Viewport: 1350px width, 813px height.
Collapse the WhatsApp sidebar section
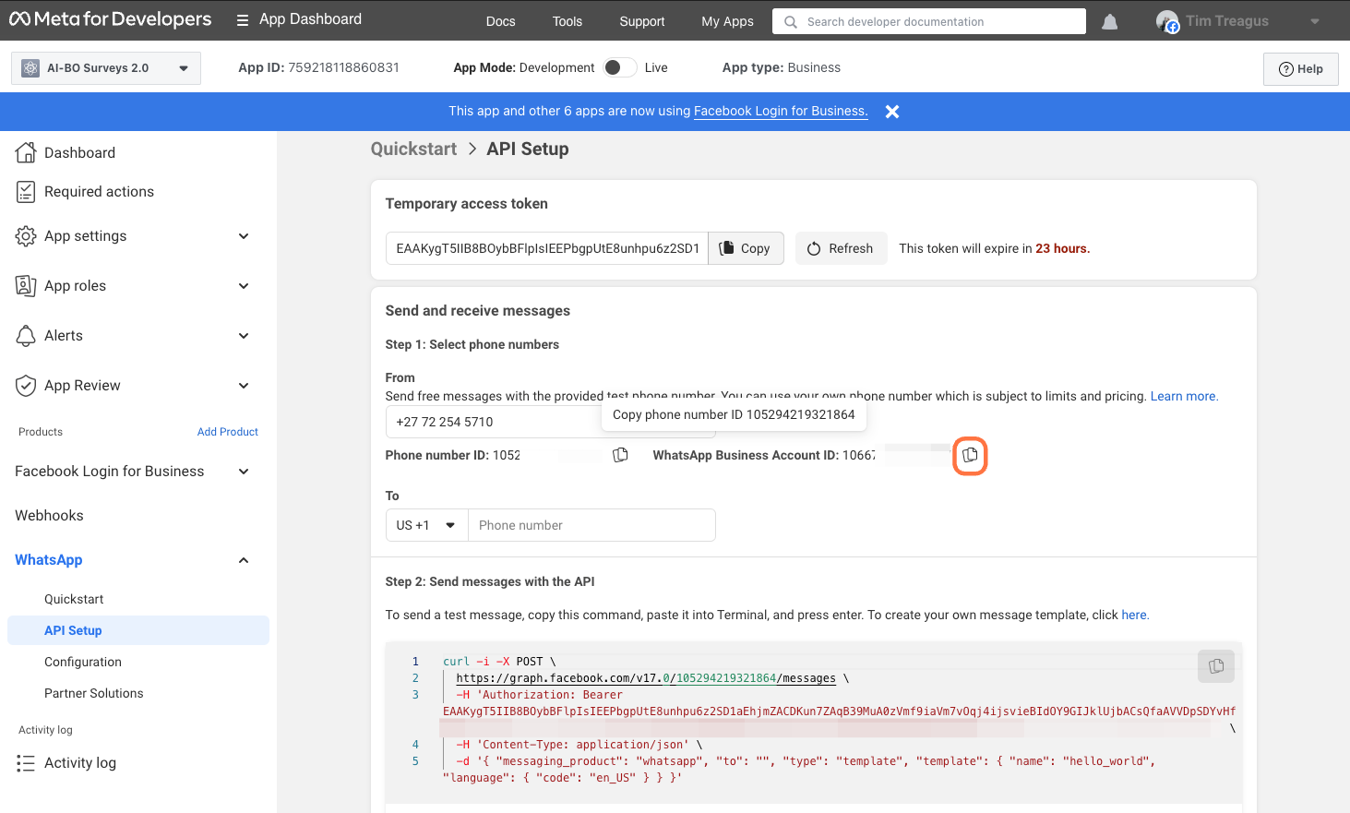pyautogui.click(x=244, y=560)
